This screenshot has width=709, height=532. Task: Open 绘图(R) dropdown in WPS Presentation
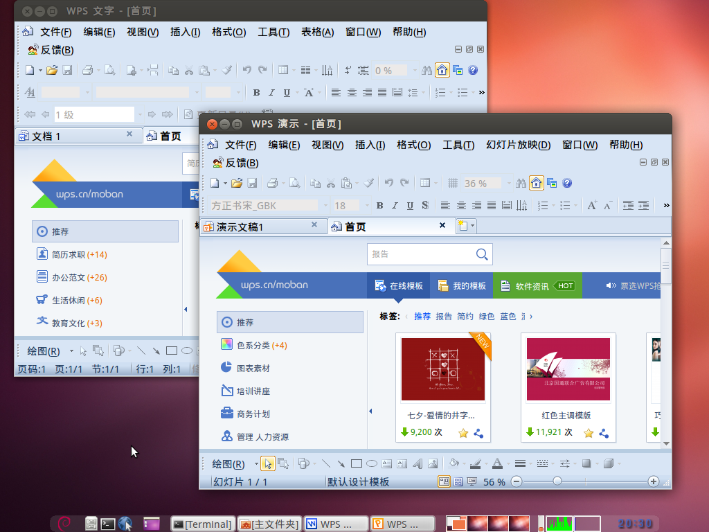(256, 463)
